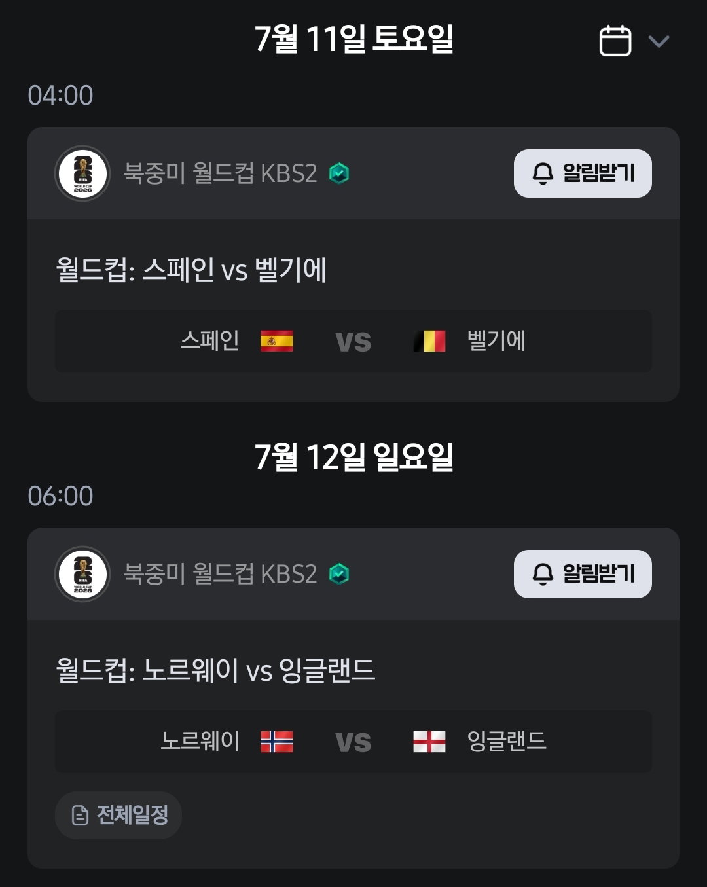Screen dimensions: 707x887
Task: Open 월드컵: 노르웨이 vs 잉글랜드 title
Action: [215, 670]
